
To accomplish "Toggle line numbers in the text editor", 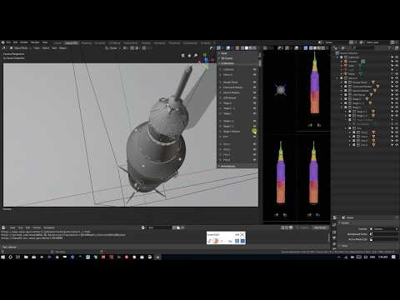I will point(282,227).
